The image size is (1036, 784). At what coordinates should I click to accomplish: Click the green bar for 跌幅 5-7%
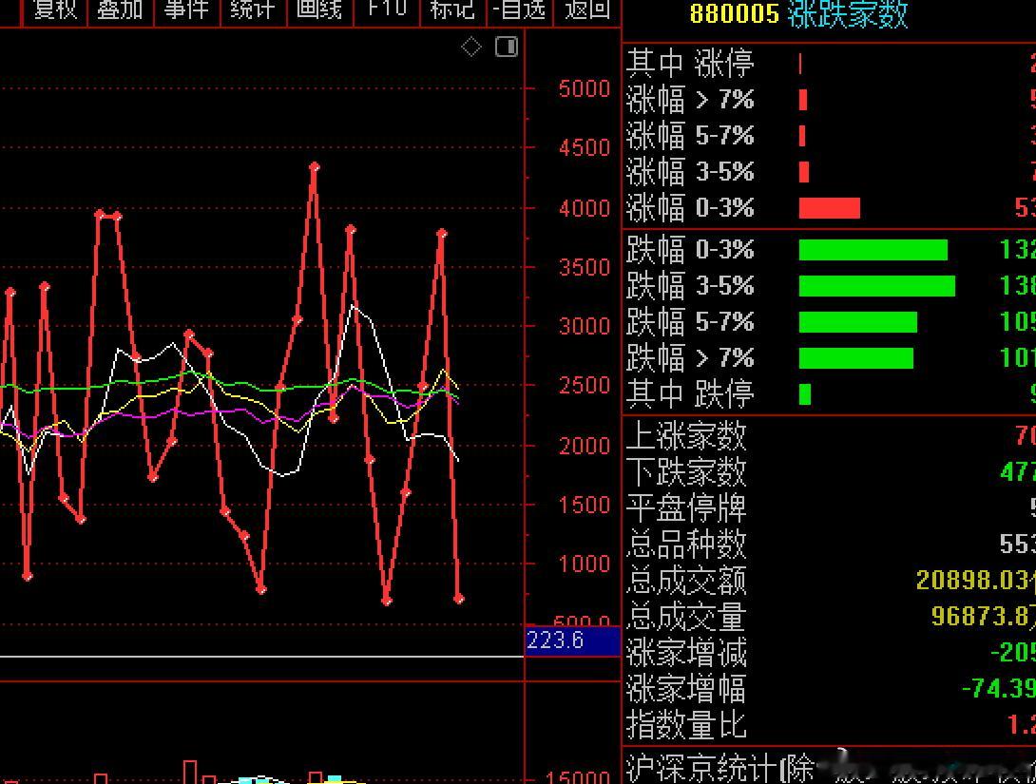858,322
